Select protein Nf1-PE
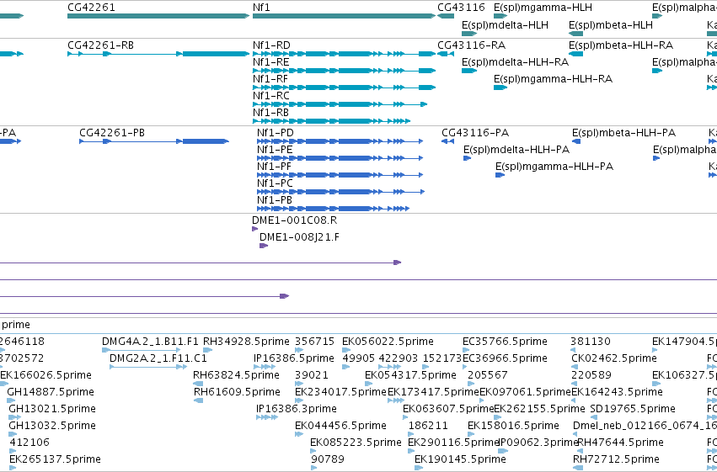The image size is (717, 472). pos(340,158)
